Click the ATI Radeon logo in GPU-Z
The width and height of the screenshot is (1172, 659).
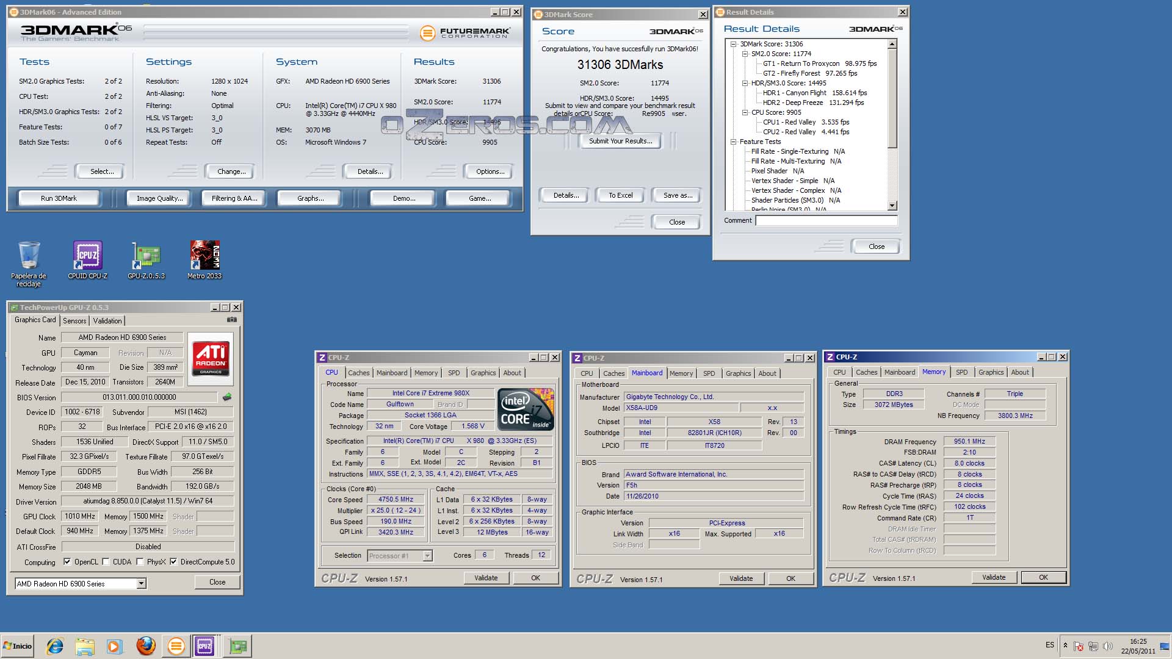pyautogui.click(x=211, y=358)
